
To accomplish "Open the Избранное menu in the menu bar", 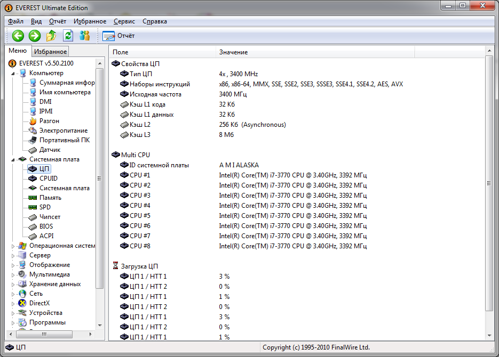I will (90, 21).
